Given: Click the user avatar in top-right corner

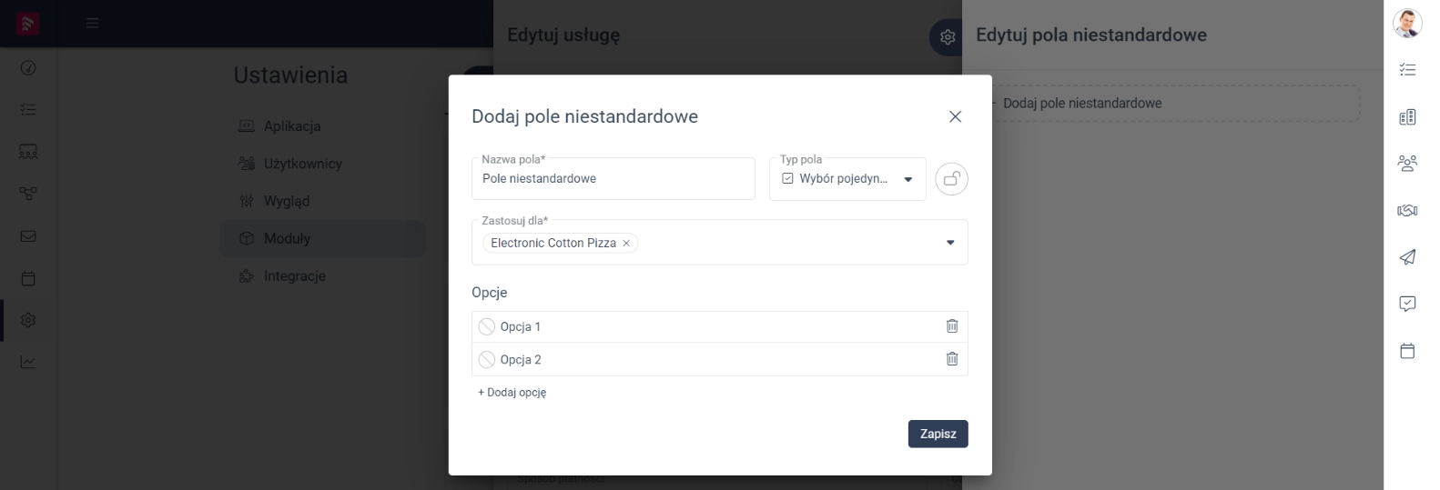Looking at the screenshot, I should 1407,24.
